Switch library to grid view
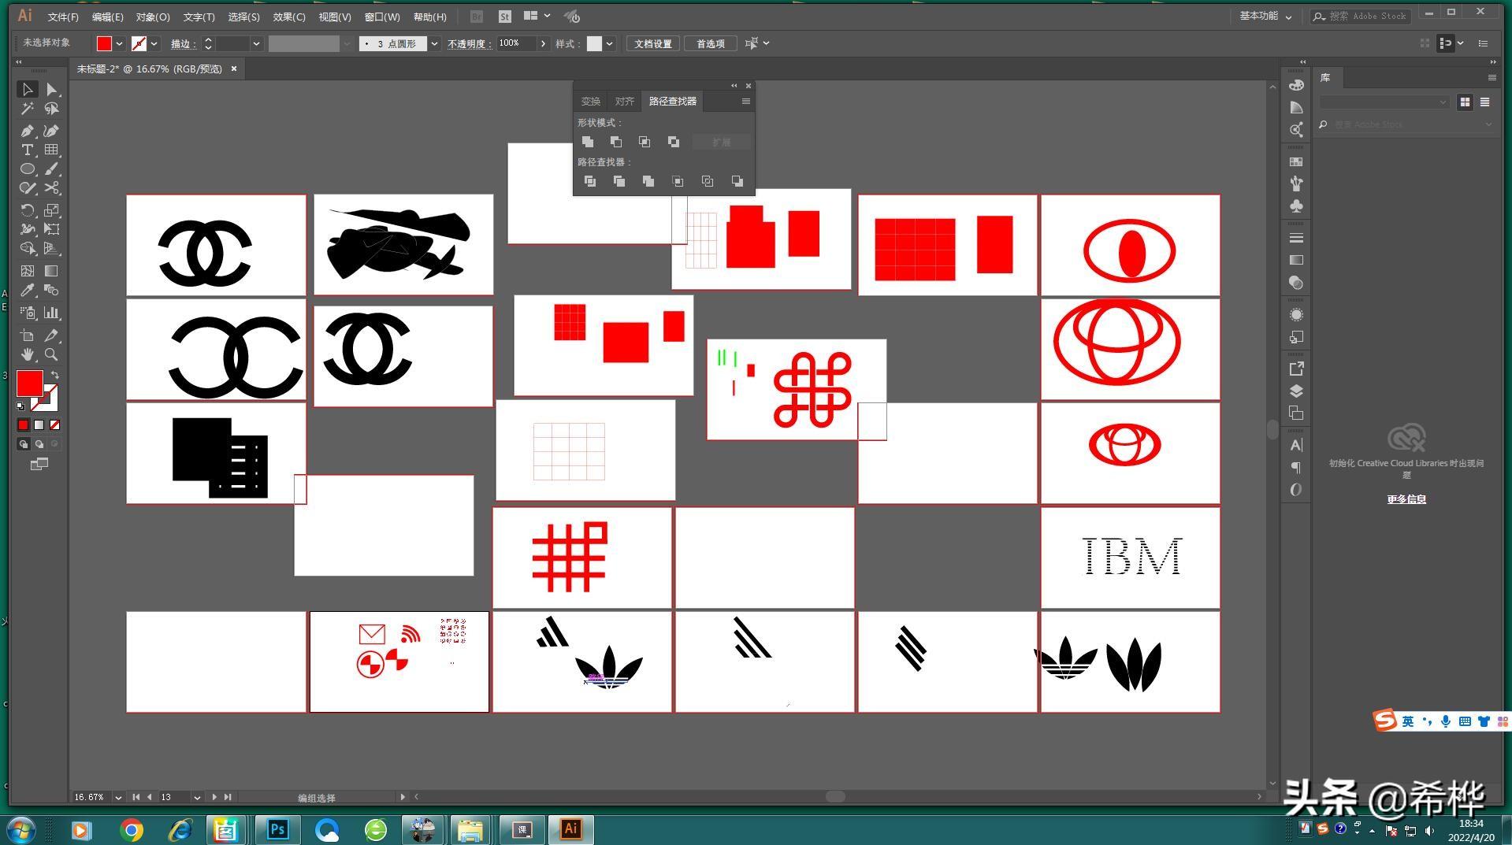 click(x=1465, y=102)
